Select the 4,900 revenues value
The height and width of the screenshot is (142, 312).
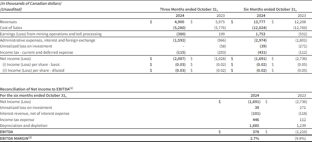180,22
